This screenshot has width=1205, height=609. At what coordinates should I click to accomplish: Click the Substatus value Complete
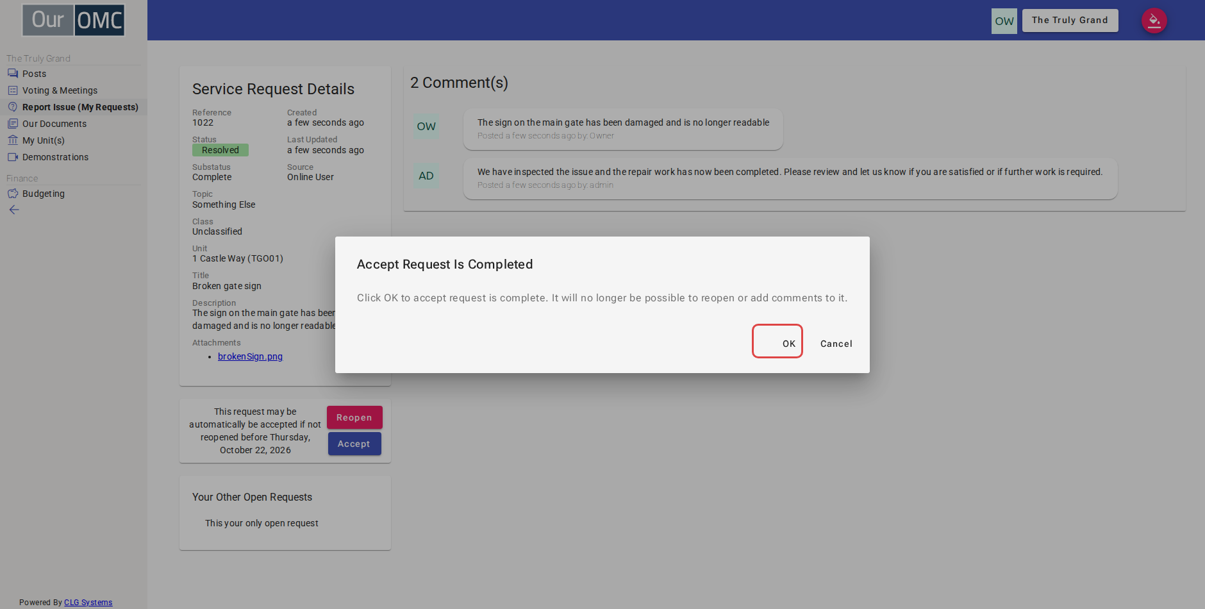[x=212, y=177]
